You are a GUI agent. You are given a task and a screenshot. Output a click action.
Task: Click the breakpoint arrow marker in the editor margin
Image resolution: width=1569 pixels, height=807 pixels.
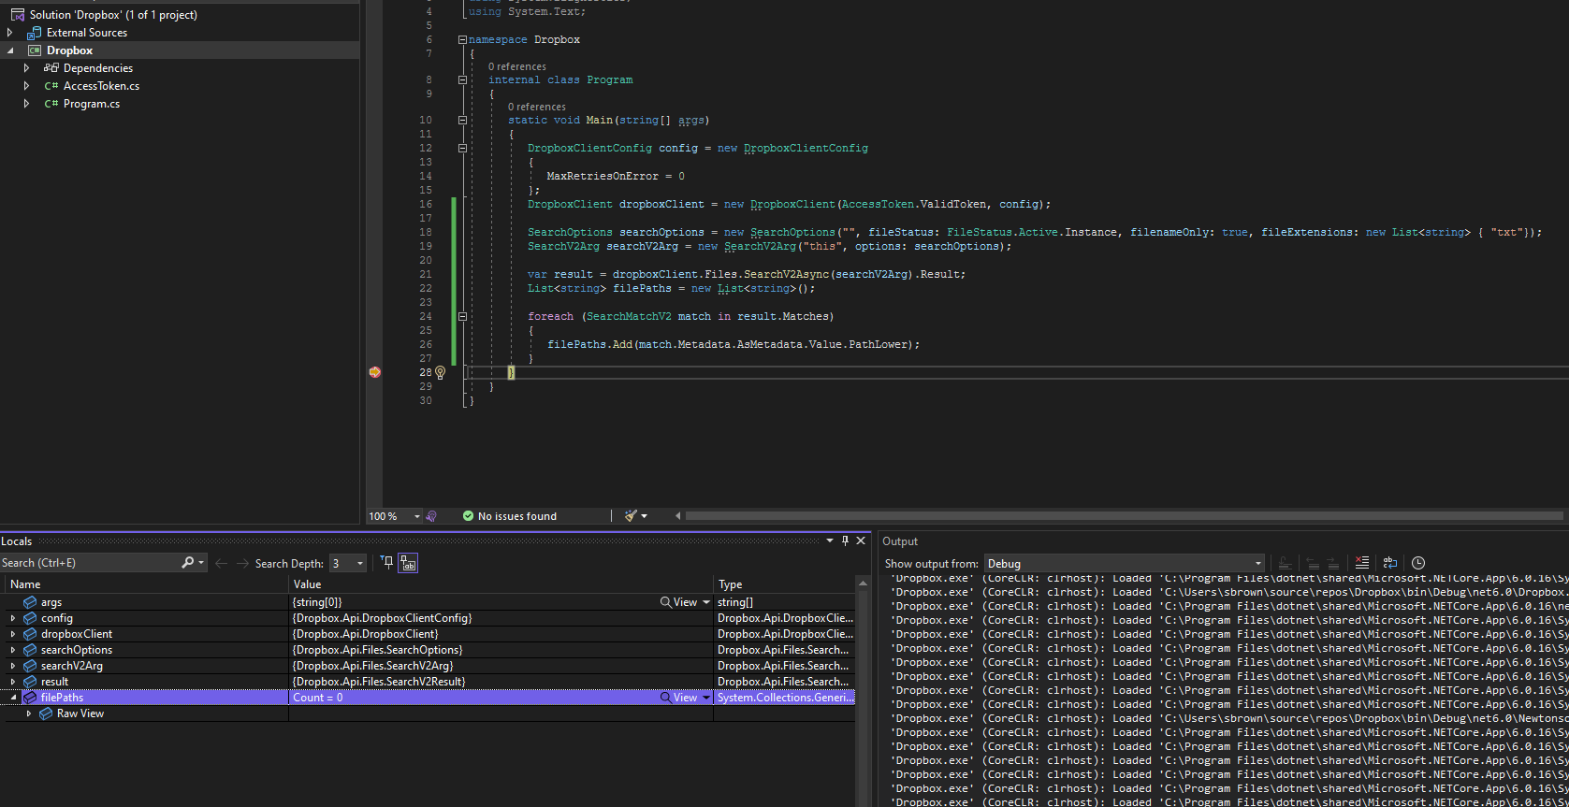[x=375, y=372]
